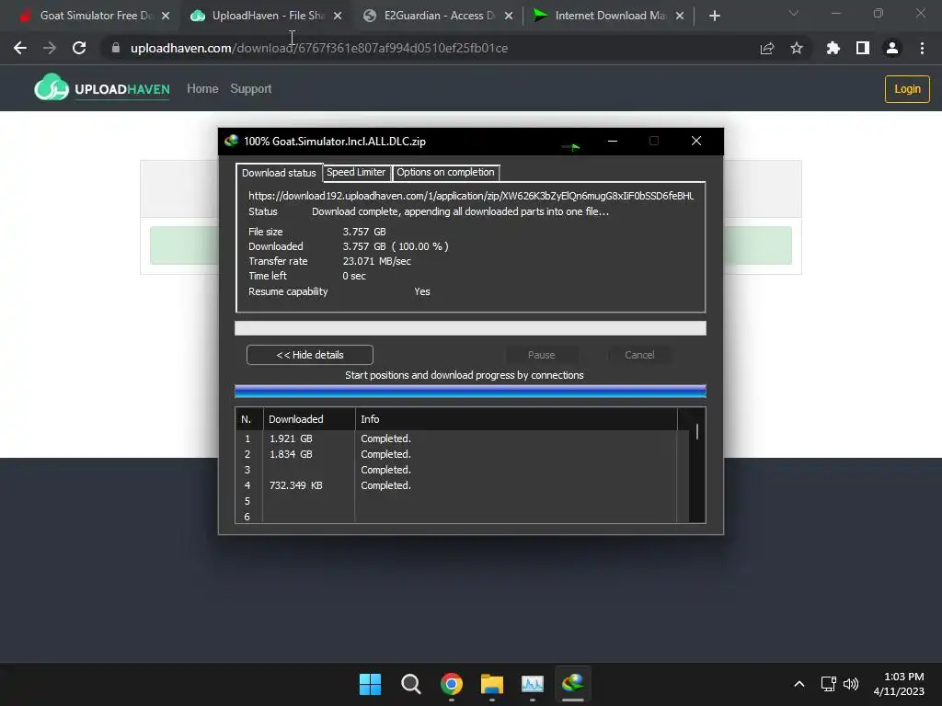942x706 pixels.
Task: Minimize the Goat.Simulator download dialog
Action: [613, 141]
